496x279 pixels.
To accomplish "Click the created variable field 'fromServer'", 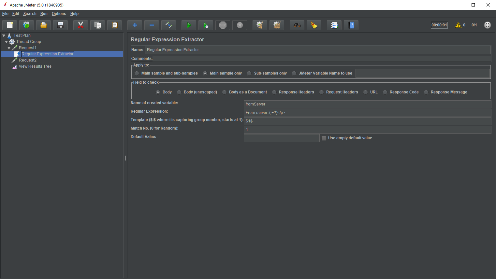I will (x=367, y=104).
